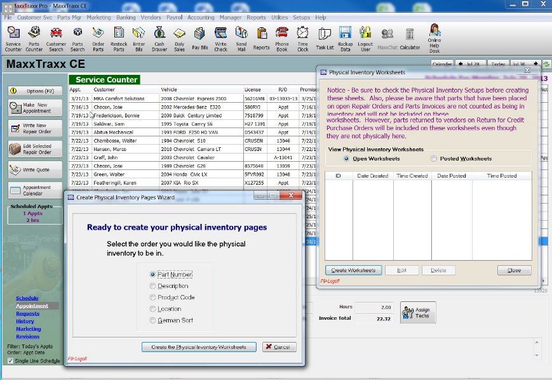
Task: Open Reports from the toolbar
Action: [x=261, y=39]
